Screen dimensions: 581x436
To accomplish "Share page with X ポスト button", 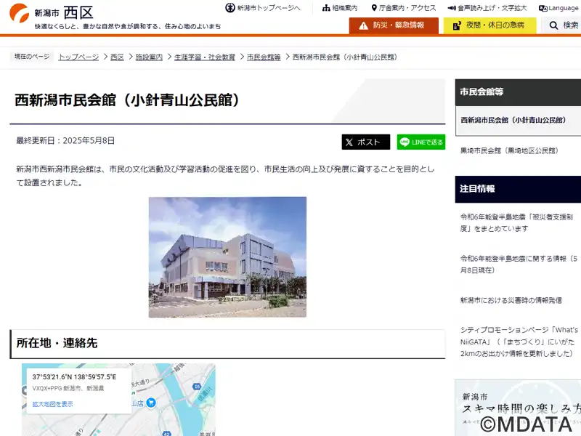I will point(366,142).
